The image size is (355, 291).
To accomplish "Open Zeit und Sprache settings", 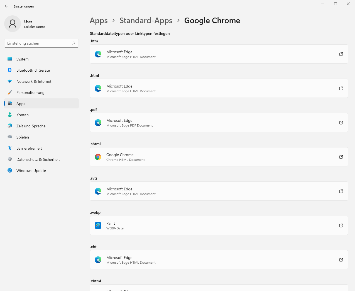I will point(31,126).
